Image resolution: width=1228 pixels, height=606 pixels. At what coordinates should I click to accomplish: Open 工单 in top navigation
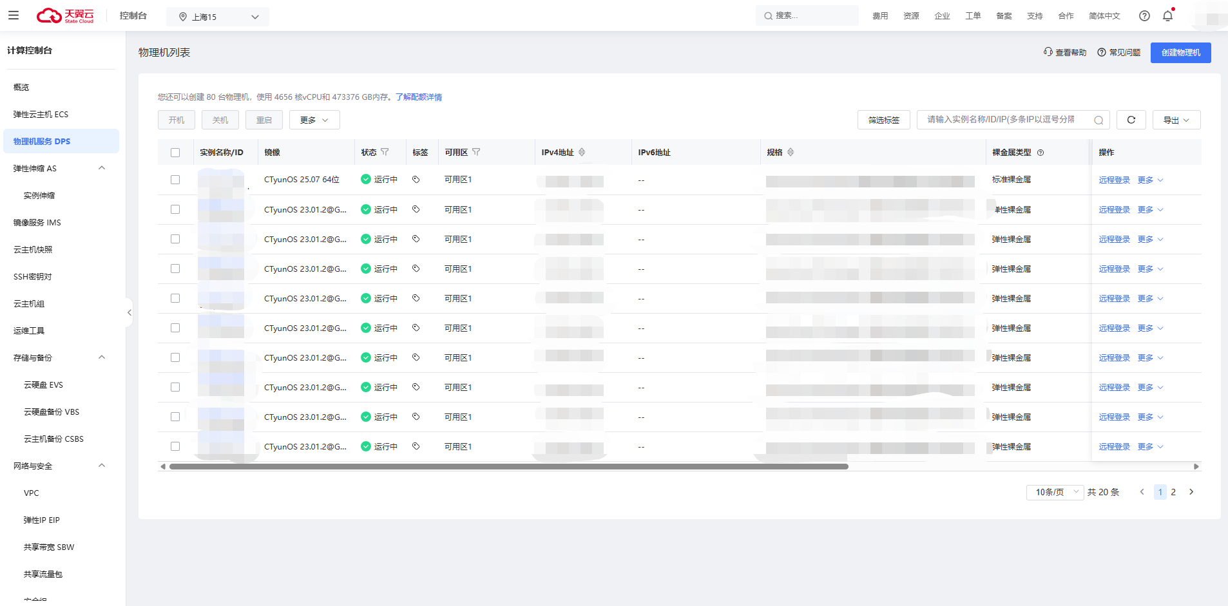point(973,16)
